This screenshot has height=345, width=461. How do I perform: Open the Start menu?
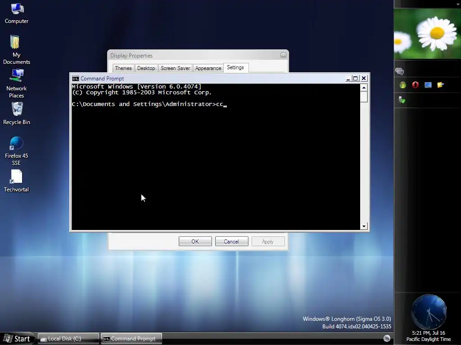(x=17, y=339)
